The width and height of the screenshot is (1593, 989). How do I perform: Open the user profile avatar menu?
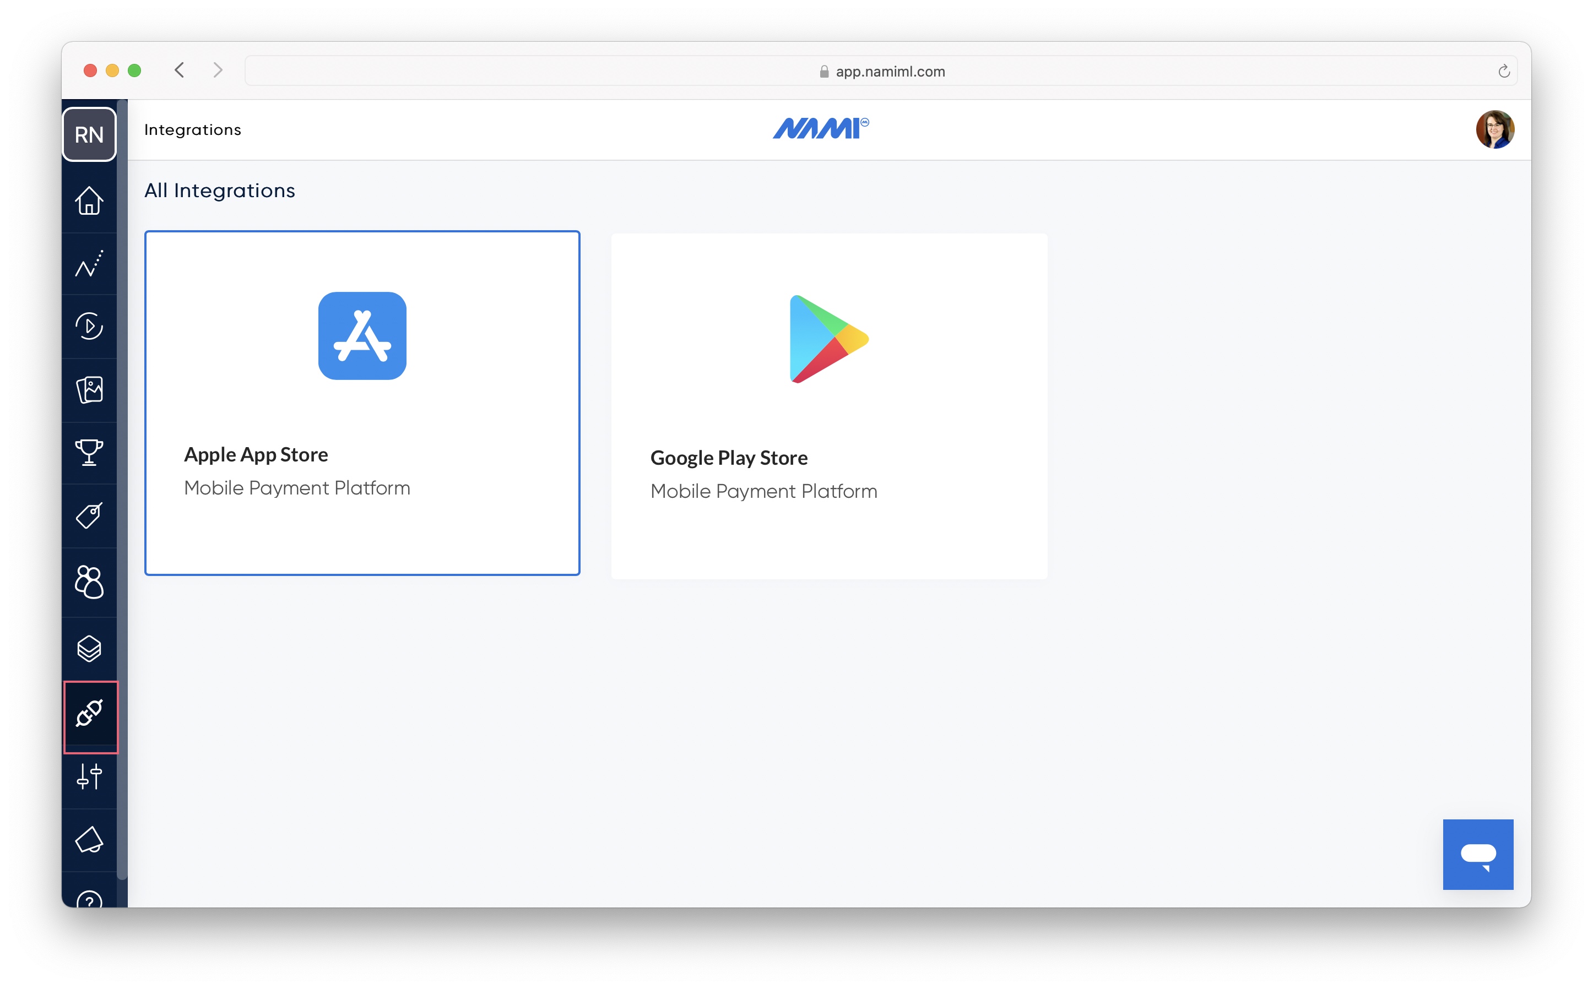click(1495, 129)
